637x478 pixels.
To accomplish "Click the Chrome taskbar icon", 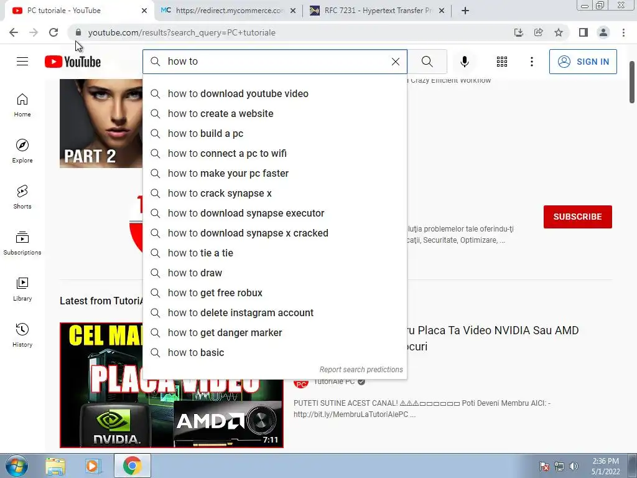I will point(132,466).
